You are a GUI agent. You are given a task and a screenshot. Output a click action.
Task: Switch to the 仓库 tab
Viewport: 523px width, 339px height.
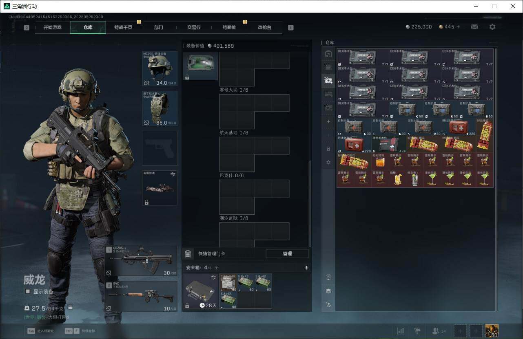pyautogui.click(x=88, y=27)
